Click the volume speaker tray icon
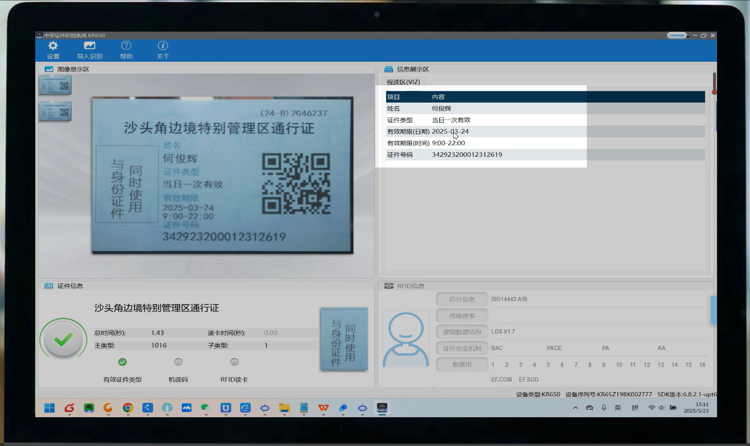 click(662, 408)
